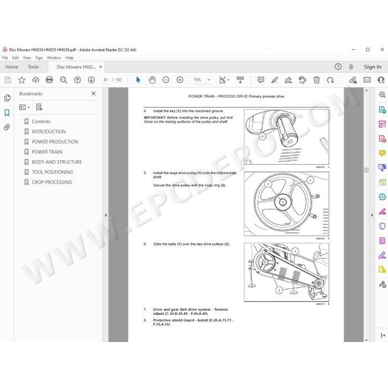Open the Edit menu
The width and height of the screenshot is (388, 388).
(16, 58)
